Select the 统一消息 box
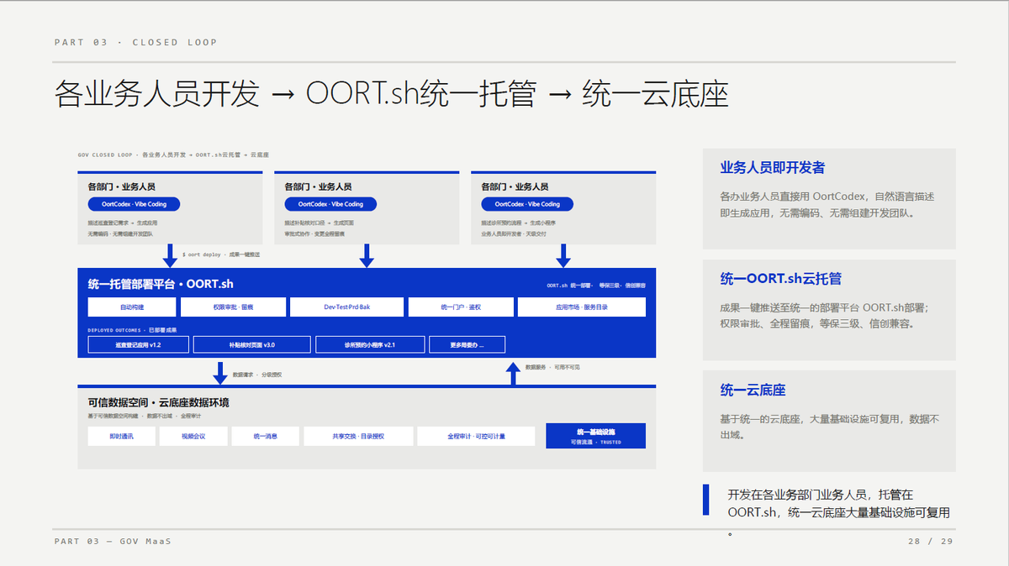 click(x=265, y=436)
